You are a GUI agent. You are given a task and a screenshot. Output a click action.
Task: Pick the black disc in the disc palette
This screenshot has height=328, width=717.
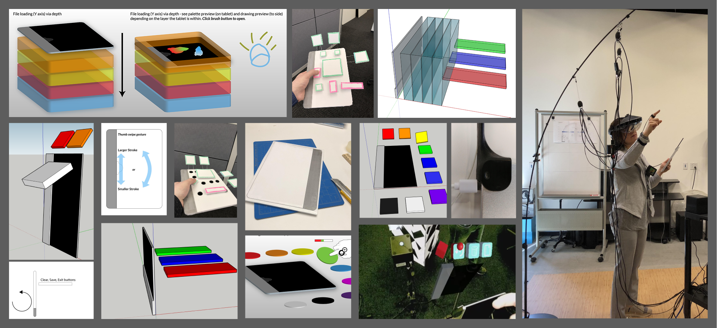tap(323, 300)
